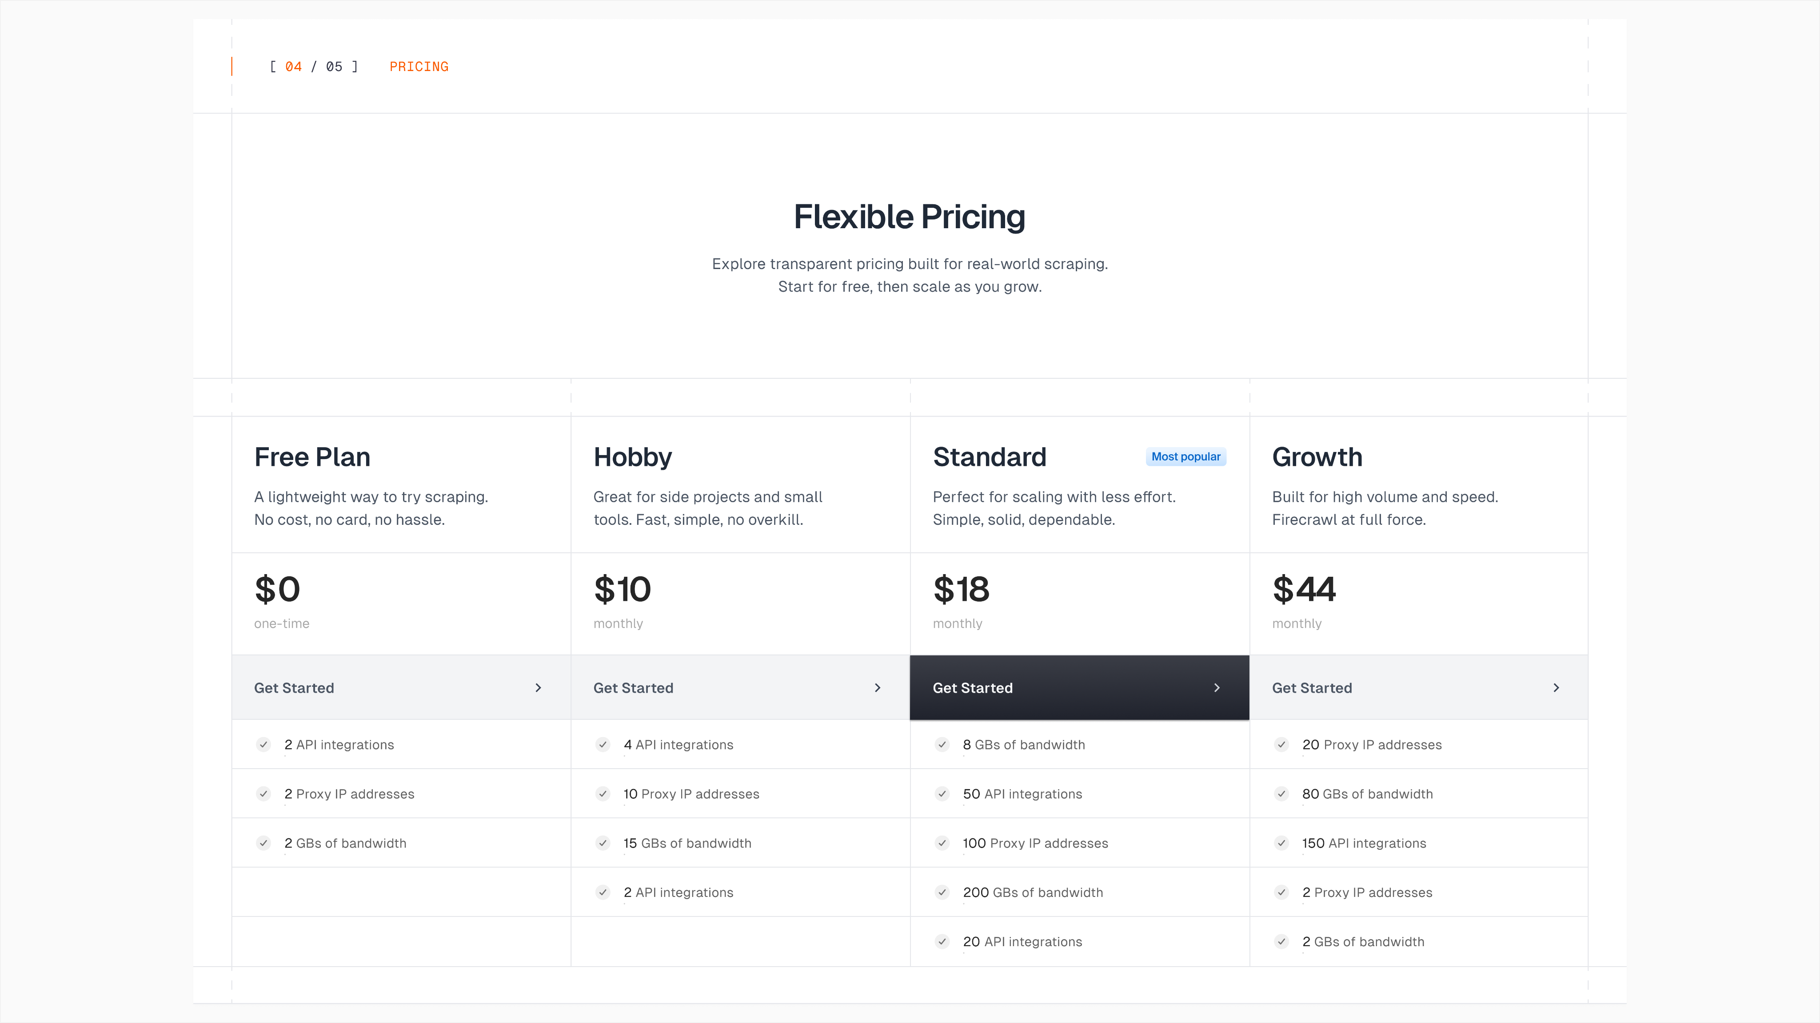Click the Most popular badge
This screenshot has width=1820, height=1023.
click(1185, 457)
